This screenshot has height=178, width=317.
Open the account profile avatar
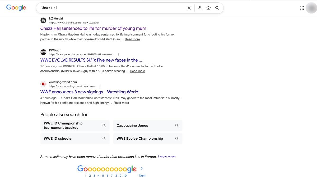click(x=311, y=8)
